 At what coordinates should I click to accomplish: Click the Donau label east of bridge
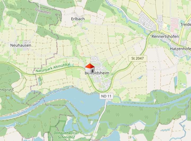point(165,104)
